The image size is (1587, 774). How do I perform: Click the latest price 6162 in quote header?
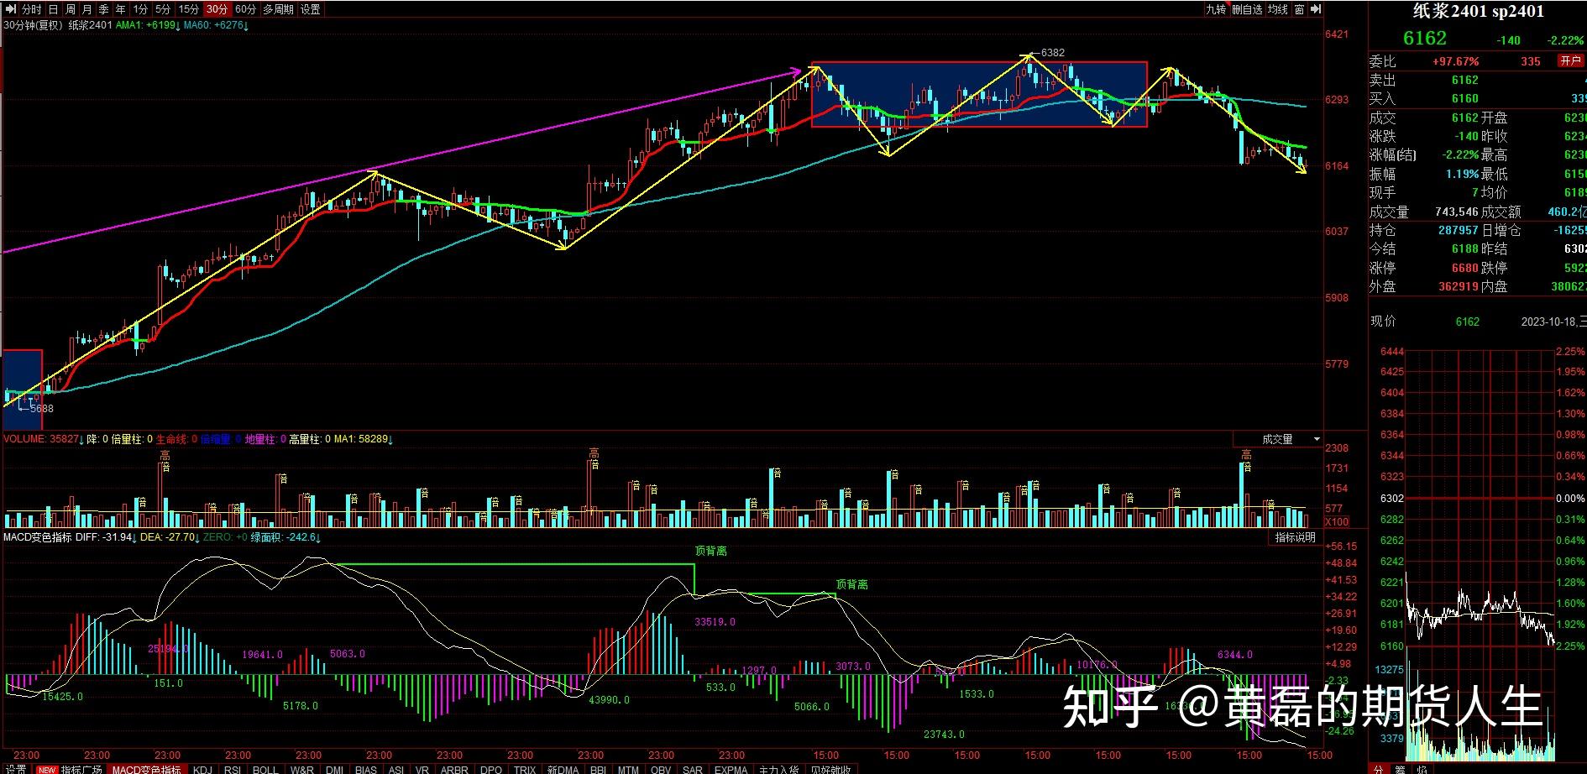pos(1425,38)
